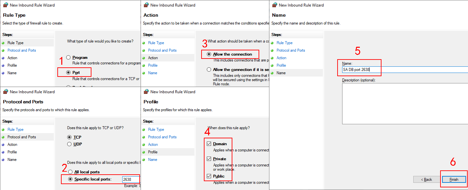
Task: Uncheck the Domain profile checkbox
Action: tap(209, 144)
